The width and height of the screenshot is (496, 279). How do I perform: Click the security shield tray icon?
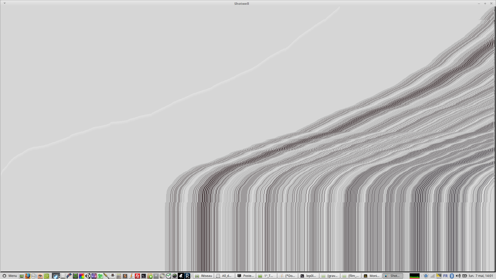426,276
